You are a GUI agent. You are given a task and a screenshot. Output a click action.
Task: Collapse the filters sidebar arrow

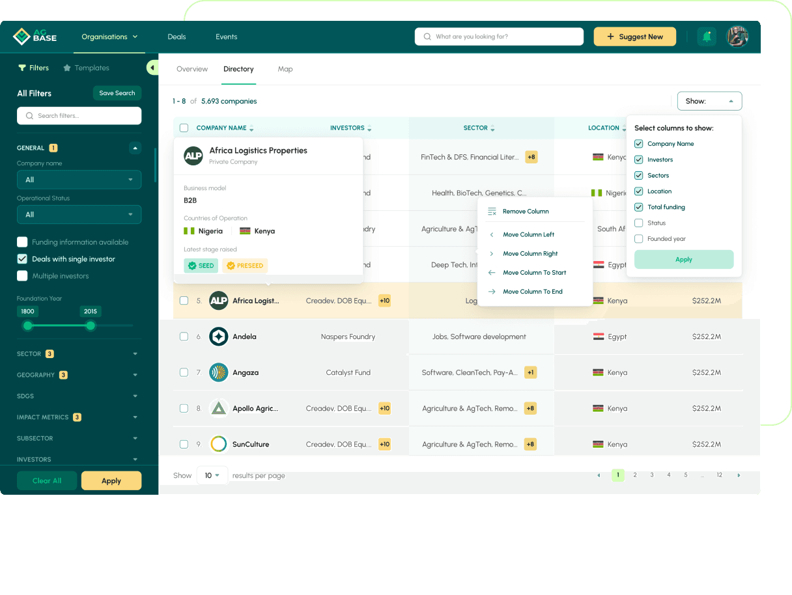click(152, 68)
